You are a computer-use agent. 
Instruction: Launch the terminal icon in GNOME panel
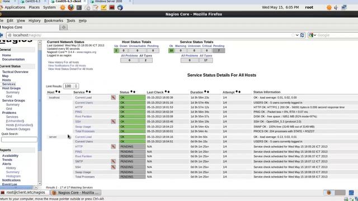pyautogui.click(x=79, y=7)
